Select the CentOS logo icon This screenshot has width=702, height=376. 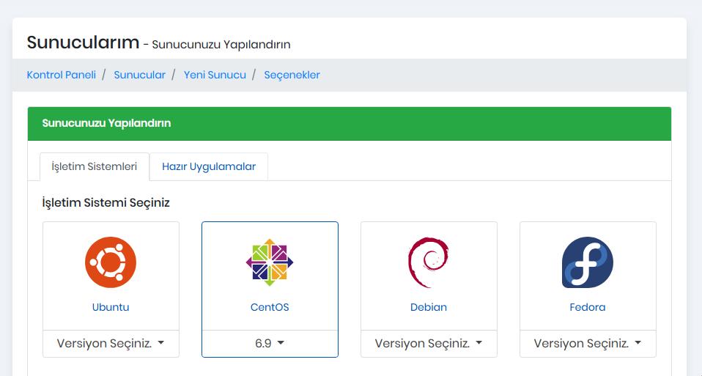[270, 262]
